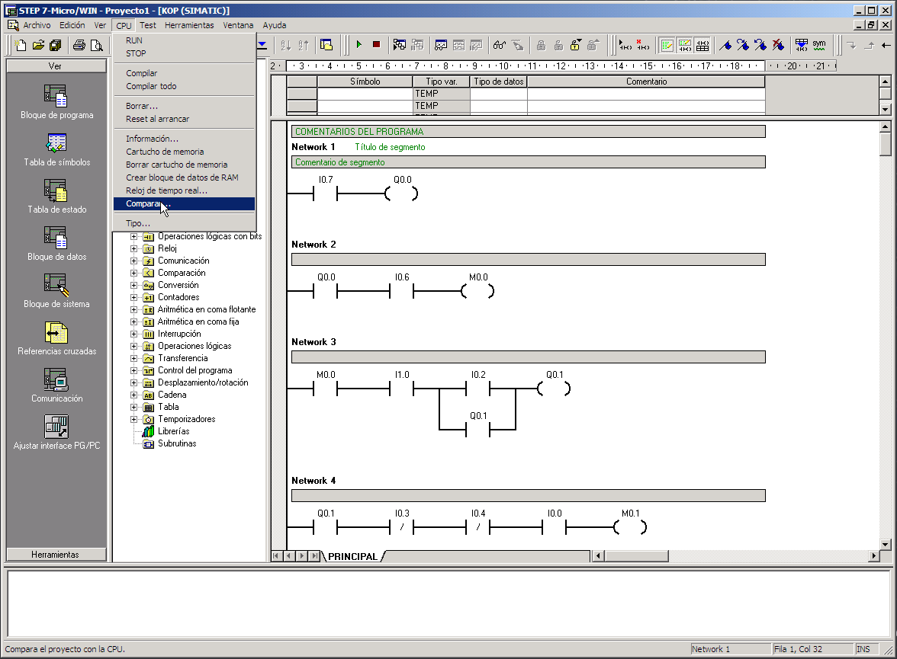Viewport: 897px width, 659px height.
Task: Click the Herramientas navigation bar button
Action: tap(56, 555)
